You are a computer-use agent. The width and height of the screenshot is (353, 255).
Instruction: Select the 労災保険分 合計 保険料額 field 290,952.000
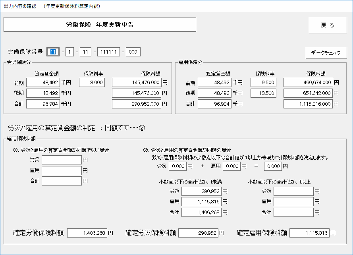pos(137,104)
